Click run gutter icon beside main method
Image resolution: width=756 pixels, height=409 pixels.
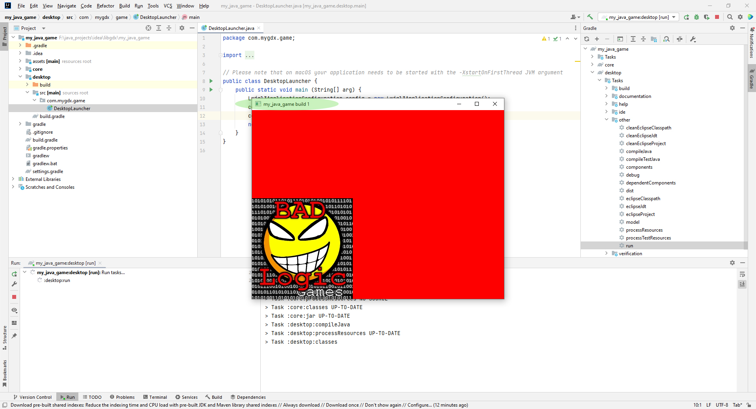coord(211,90)
